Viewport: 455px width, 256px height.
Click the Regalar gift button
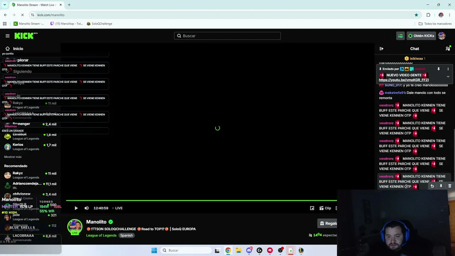[x=327, y=223]
